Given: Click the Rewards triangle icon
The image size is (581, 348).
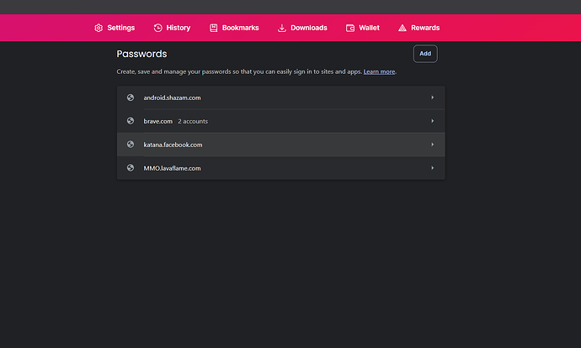Looking at the screenshot, I should point(402,28).
